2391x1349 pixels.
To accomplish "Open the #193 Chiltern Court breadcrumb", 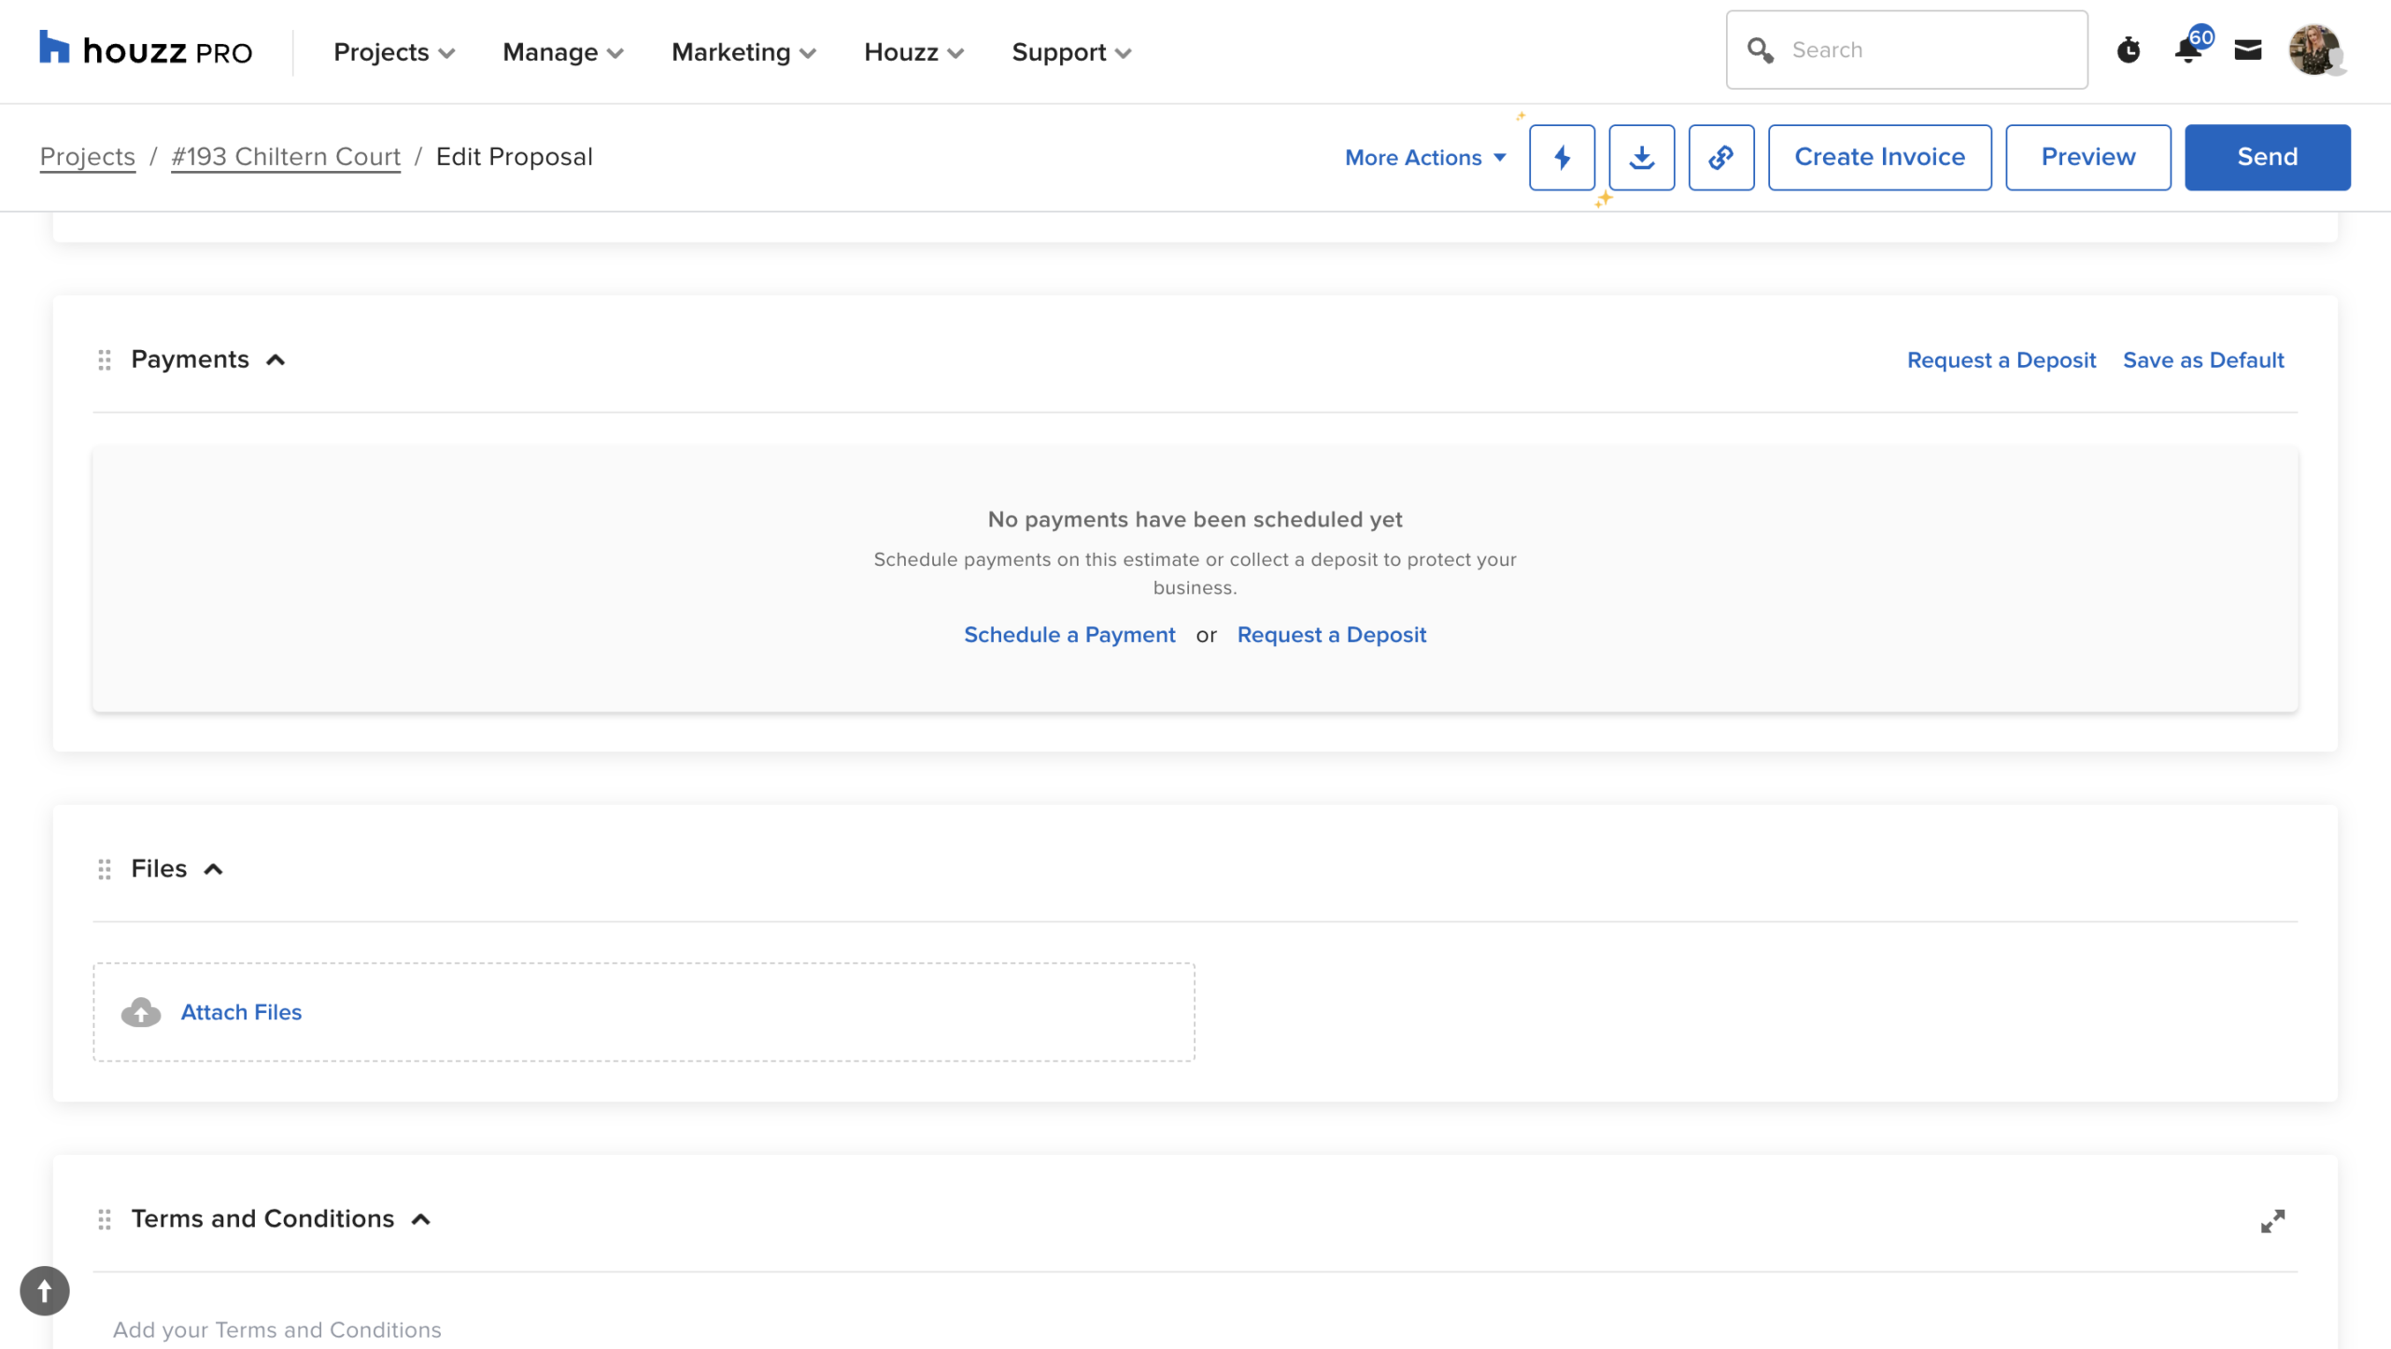I will (286, 157).
